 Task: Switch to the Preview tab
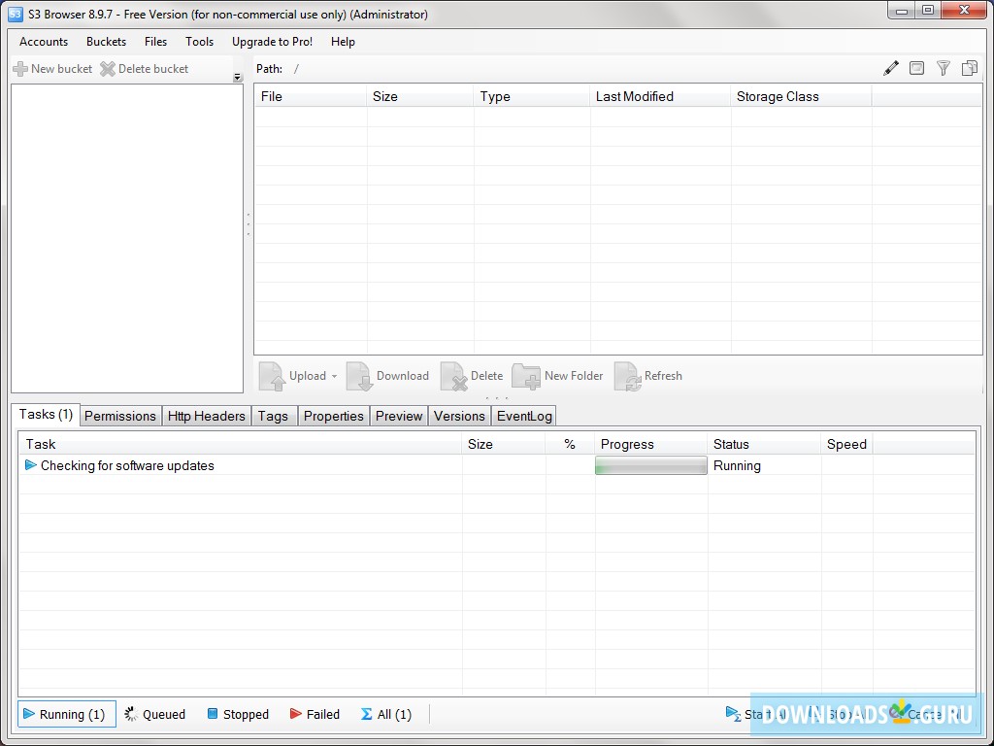pos(399,416)
